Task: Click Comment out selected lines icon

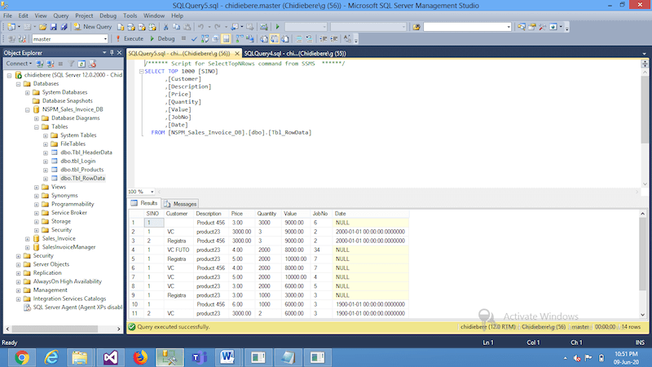Action: coord(298,38)
